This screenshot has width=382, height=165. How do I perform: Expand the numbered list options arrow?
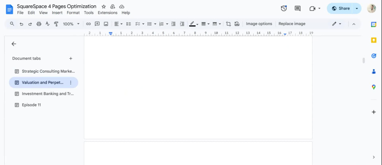click(x=167, y=24)
